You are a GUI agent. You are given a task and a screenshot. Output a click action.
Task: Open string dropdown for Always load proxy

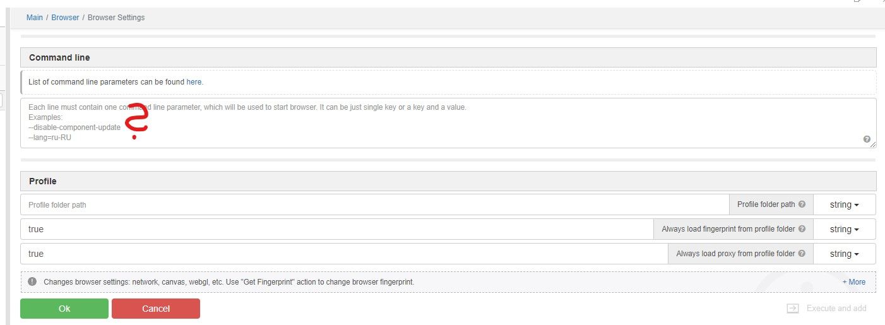(845, 254)
